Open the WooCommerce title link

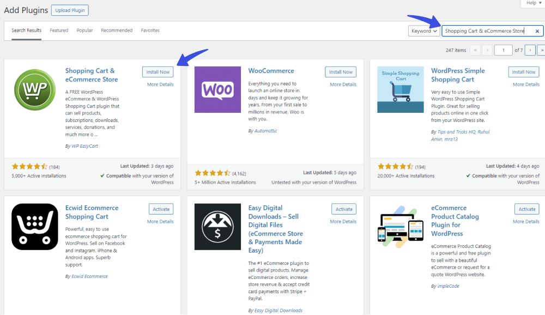[271, 71]
